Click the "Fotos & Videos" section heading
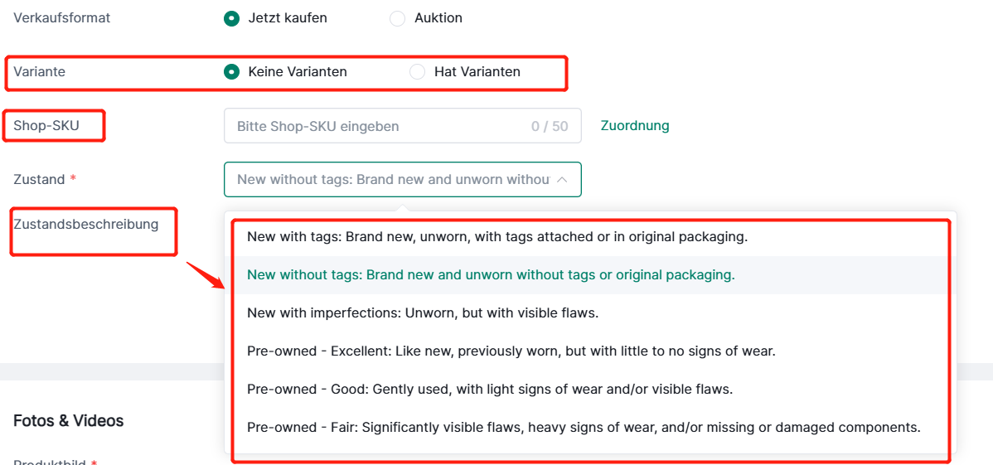993x465 pixels. click(x=69, y=421)
